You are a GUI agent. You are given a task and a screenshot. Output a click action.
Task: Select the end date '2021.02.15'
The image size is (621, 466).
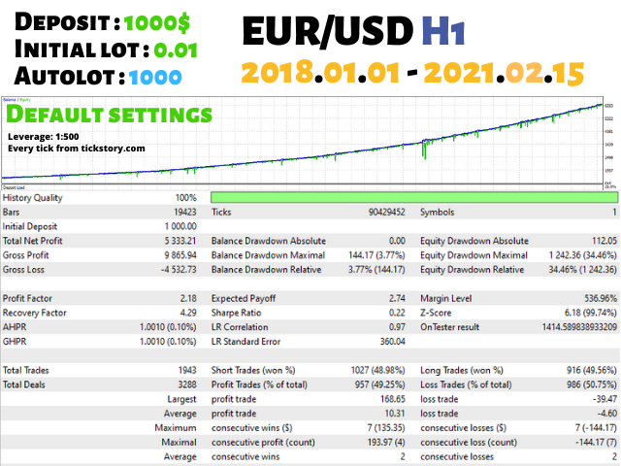pos(504,73)
